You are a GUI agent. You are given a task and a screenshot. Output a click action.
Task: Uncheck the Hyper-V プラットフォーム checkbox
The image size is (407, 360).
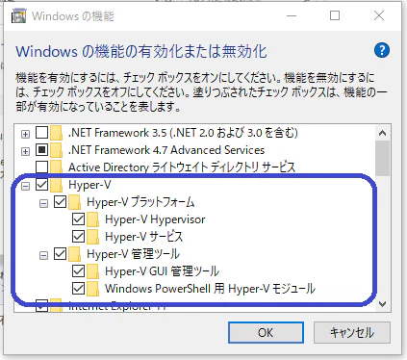tap(60, 202)
